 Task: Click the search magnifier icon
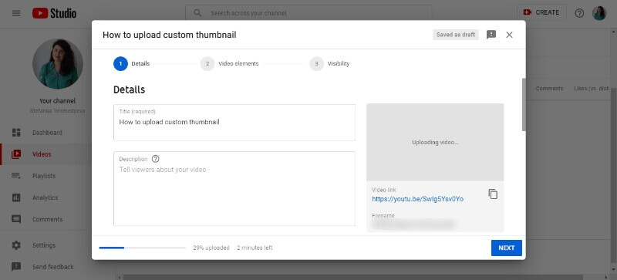coord(197,13)
